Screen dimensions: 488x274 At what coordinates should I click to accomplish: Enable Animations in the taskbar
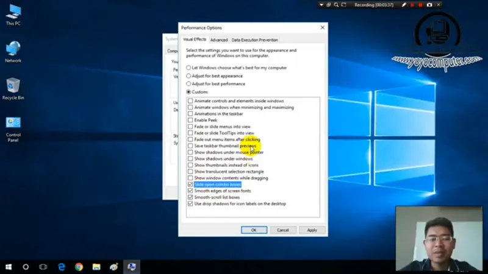(190, 114)
